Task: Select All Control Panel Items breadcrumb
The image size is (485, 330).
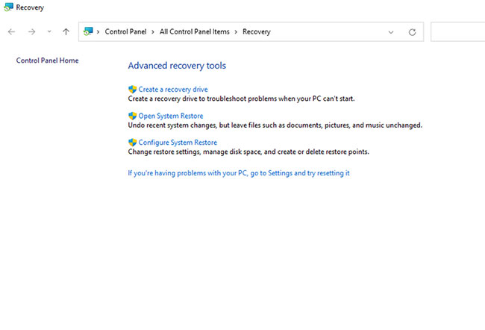Action: (195, 31)
